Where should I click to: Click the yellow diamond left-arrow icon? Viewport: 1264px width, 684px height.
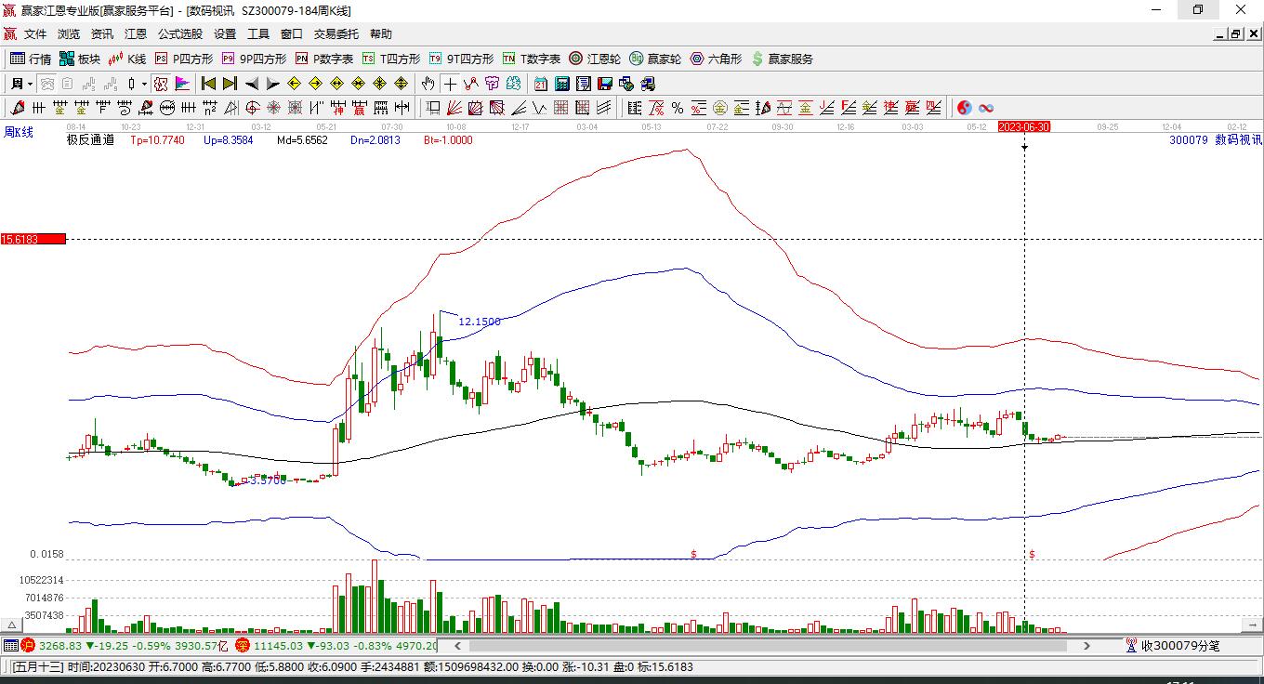294,84
